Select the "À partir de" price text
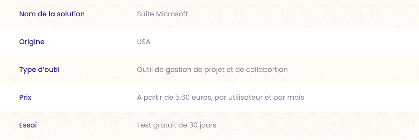Screen dimensions: 419x140 (154, 97)
